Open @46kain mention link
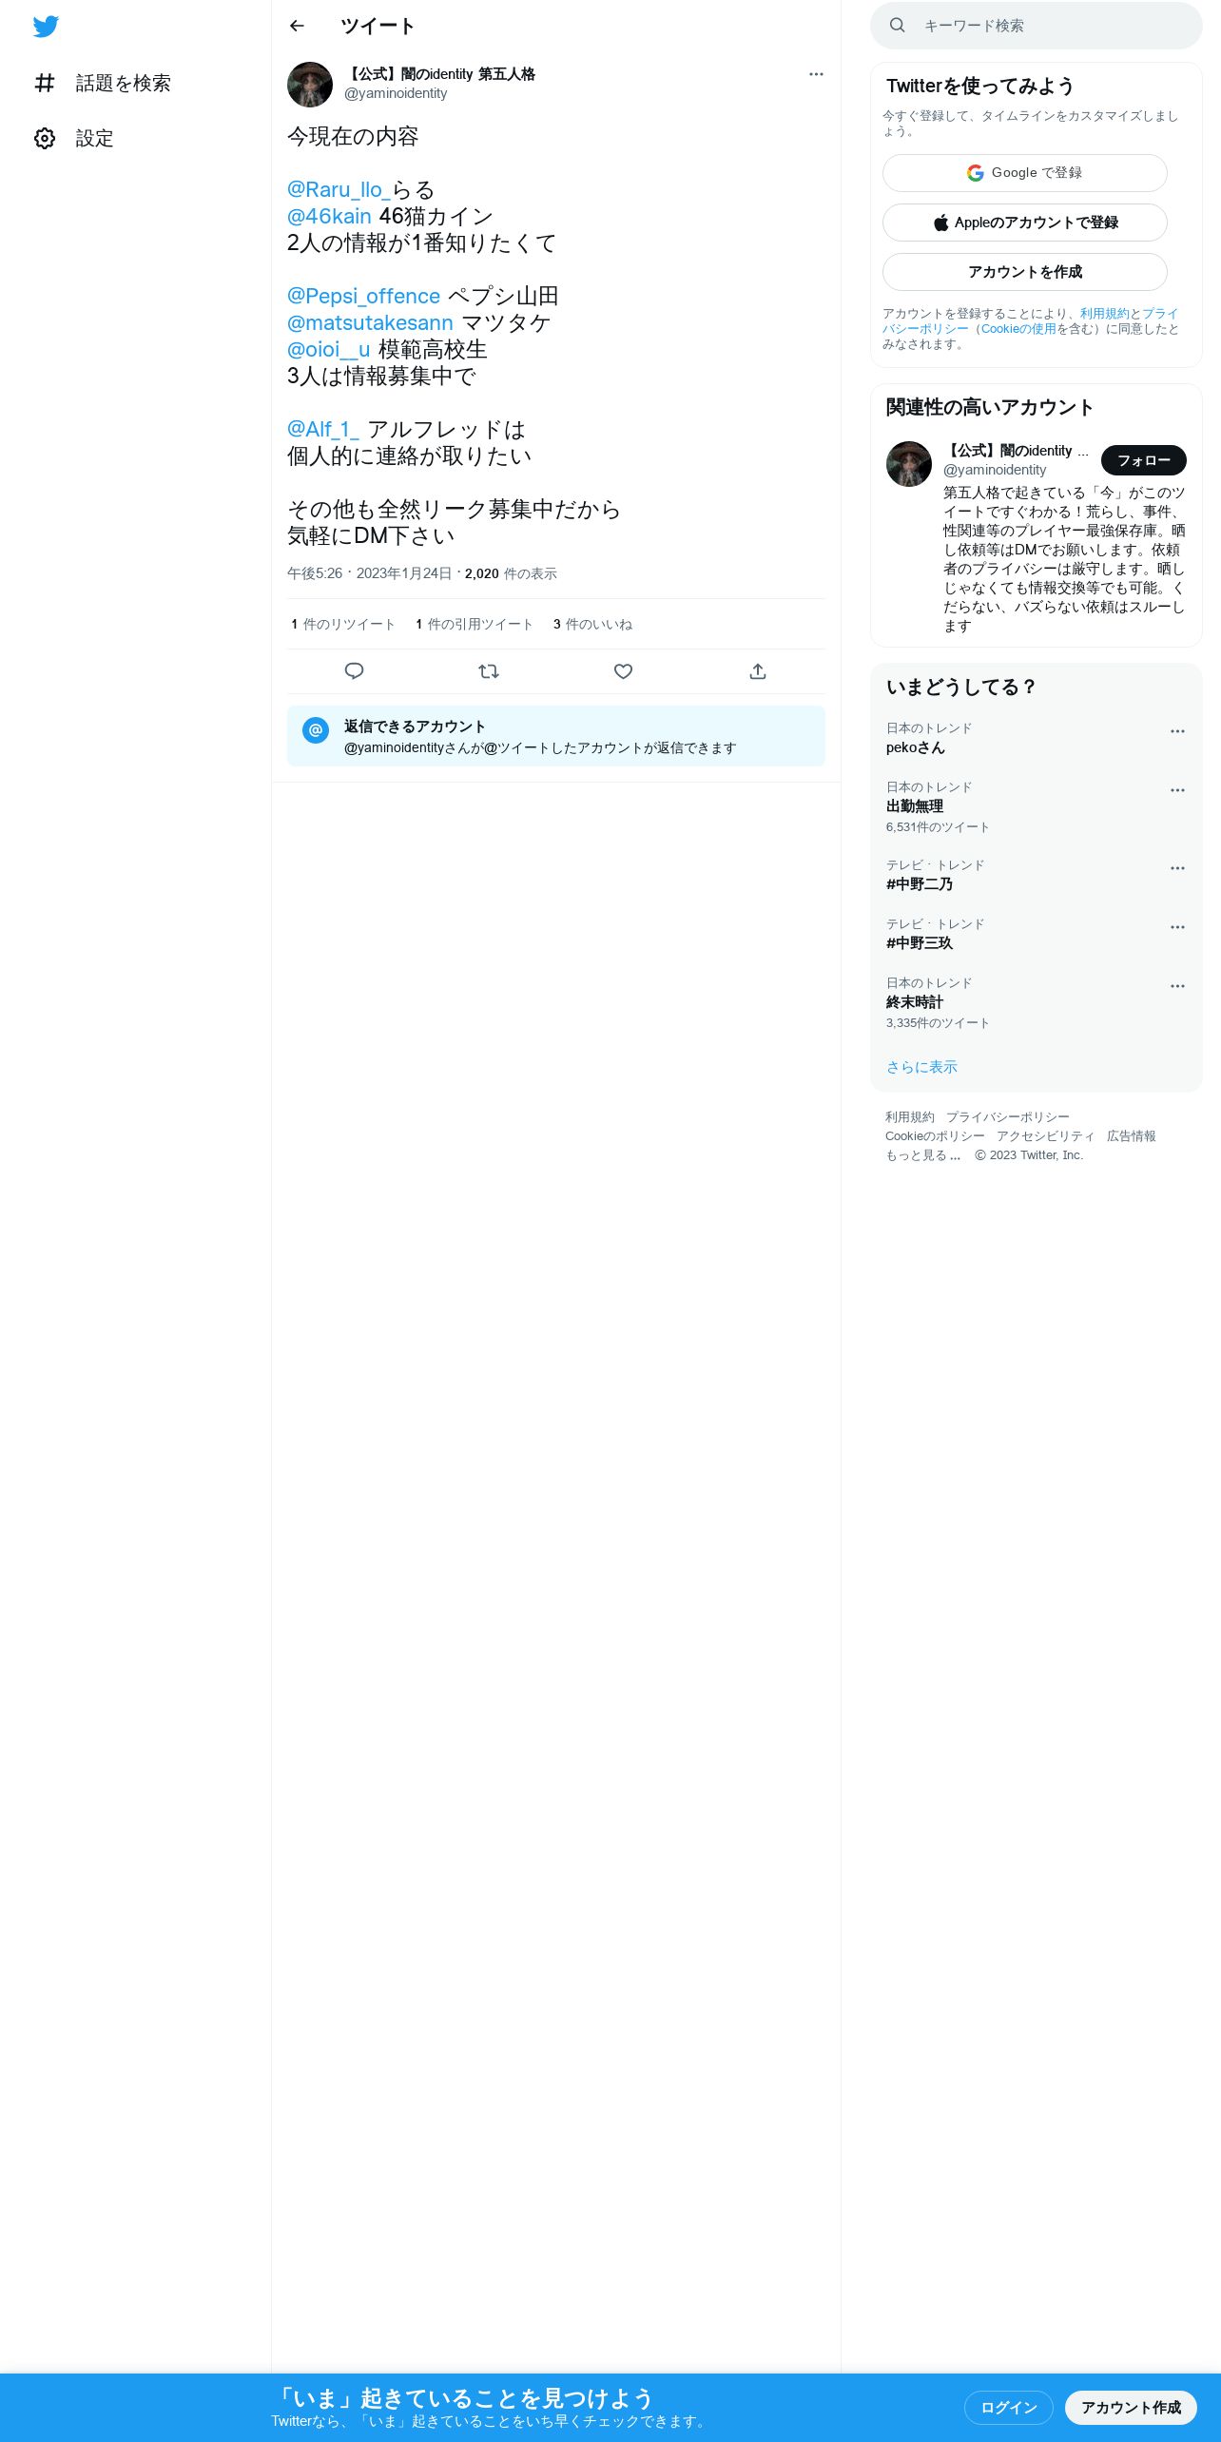The height and width of the screenshot is (2442, 1221). click(x=329, y=217)
